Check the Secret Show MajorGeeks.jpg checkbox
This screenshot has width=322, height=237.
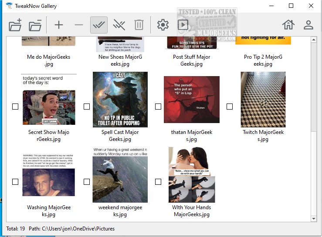(15, 107)
